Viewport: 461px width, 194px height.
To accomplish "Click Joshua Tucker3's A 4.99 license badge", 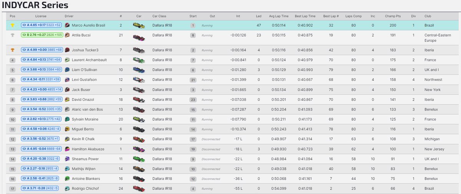I will [x=42, y=50].
